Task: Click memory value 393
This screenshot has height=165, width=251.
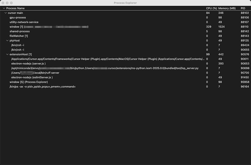Action: (221, 64)
